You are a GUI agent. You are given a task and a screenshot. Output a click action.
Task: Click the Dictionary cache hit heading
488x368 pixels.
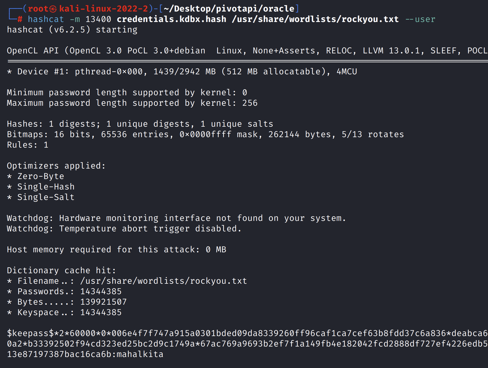(61, 271)
